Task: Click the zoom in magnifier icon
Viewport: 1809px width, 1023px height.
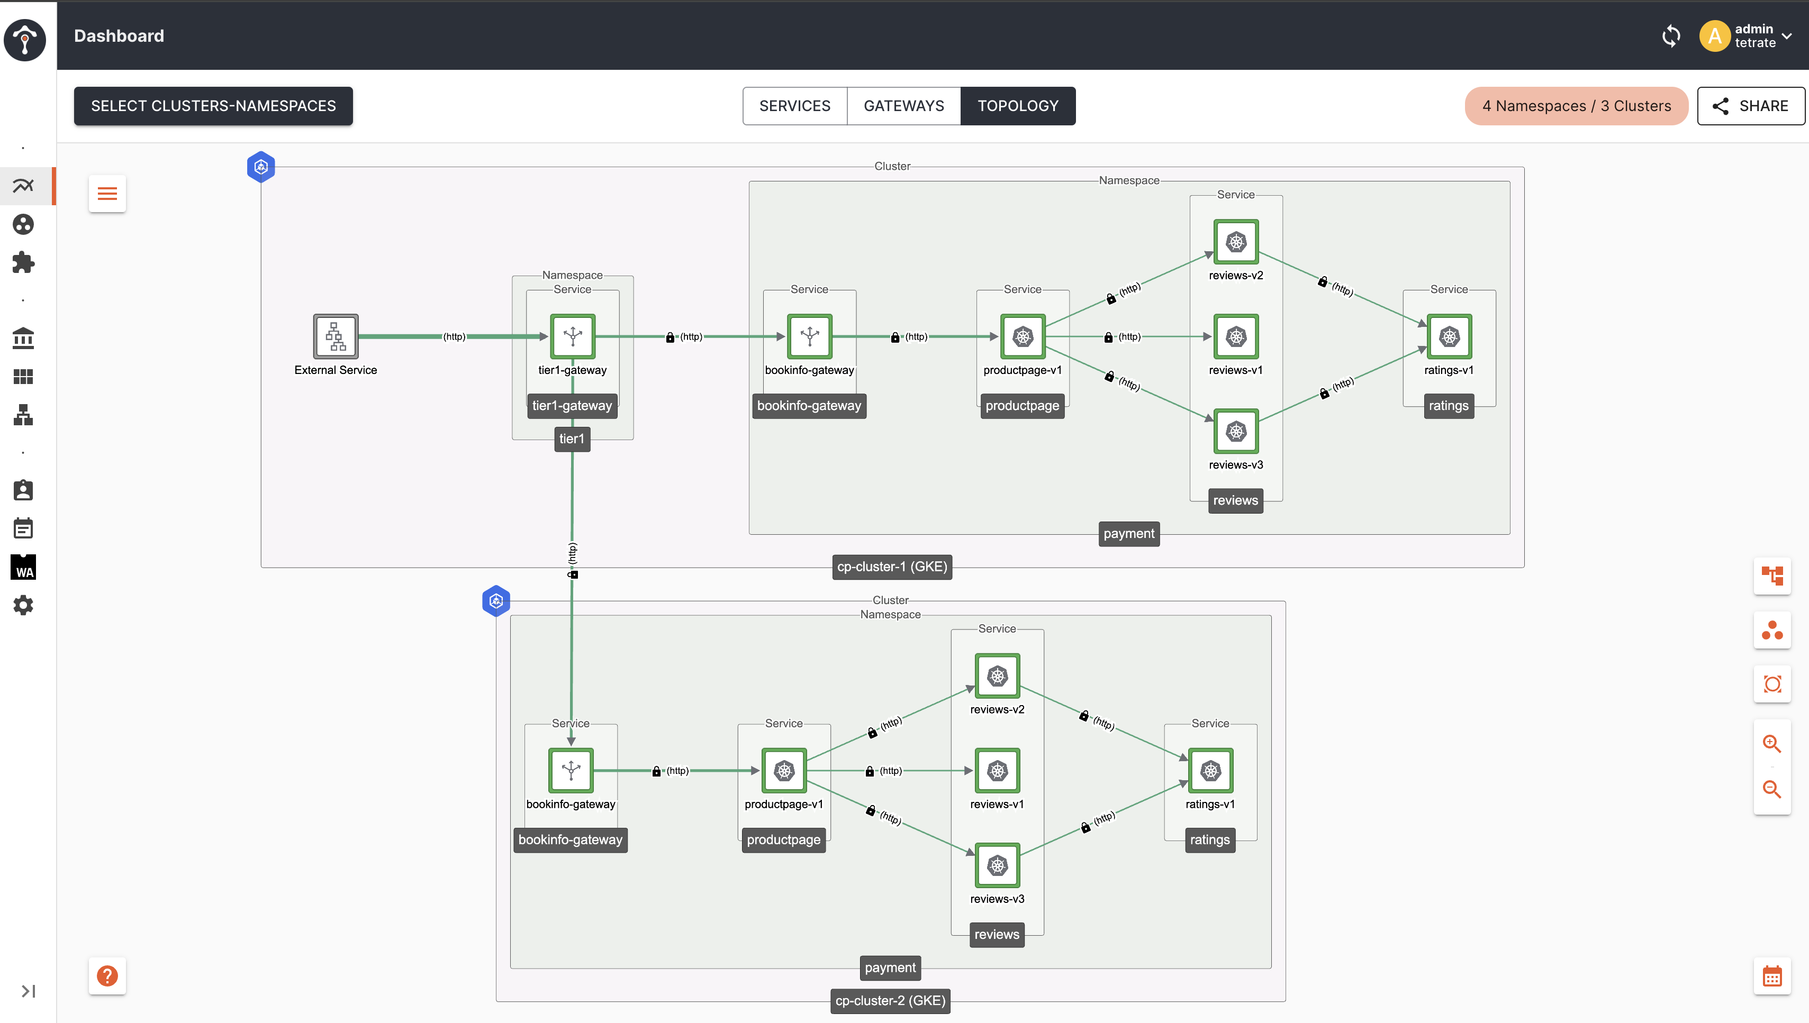Action: coord(1771,743)
